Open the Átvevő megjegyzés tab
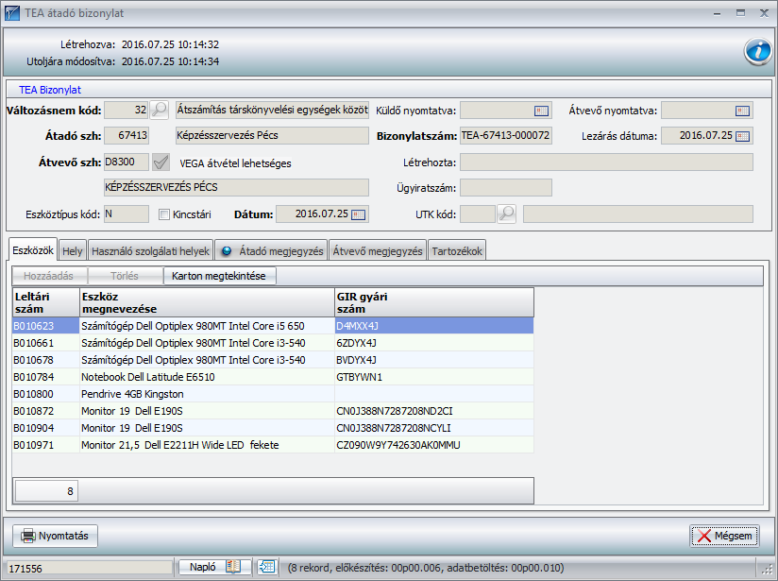 (x=377, y=251)
